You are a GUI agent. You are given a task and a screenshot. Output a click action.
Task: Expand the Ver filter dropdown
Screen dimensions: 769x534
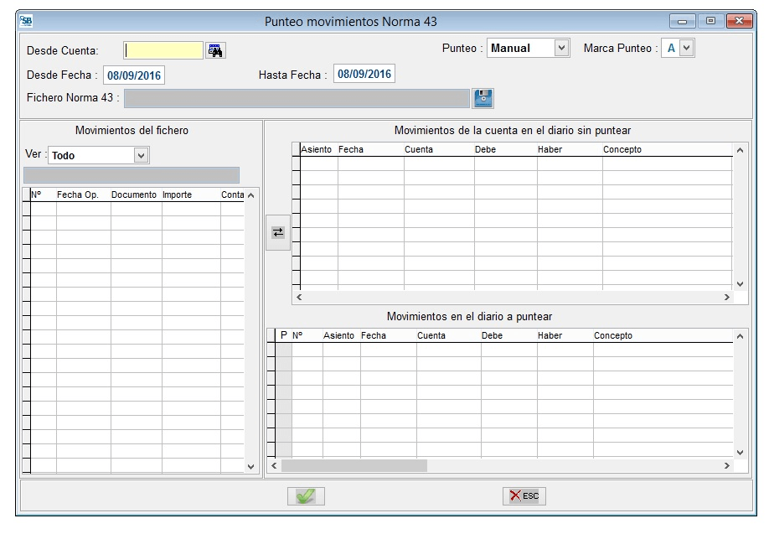click(x=141, y=155)
